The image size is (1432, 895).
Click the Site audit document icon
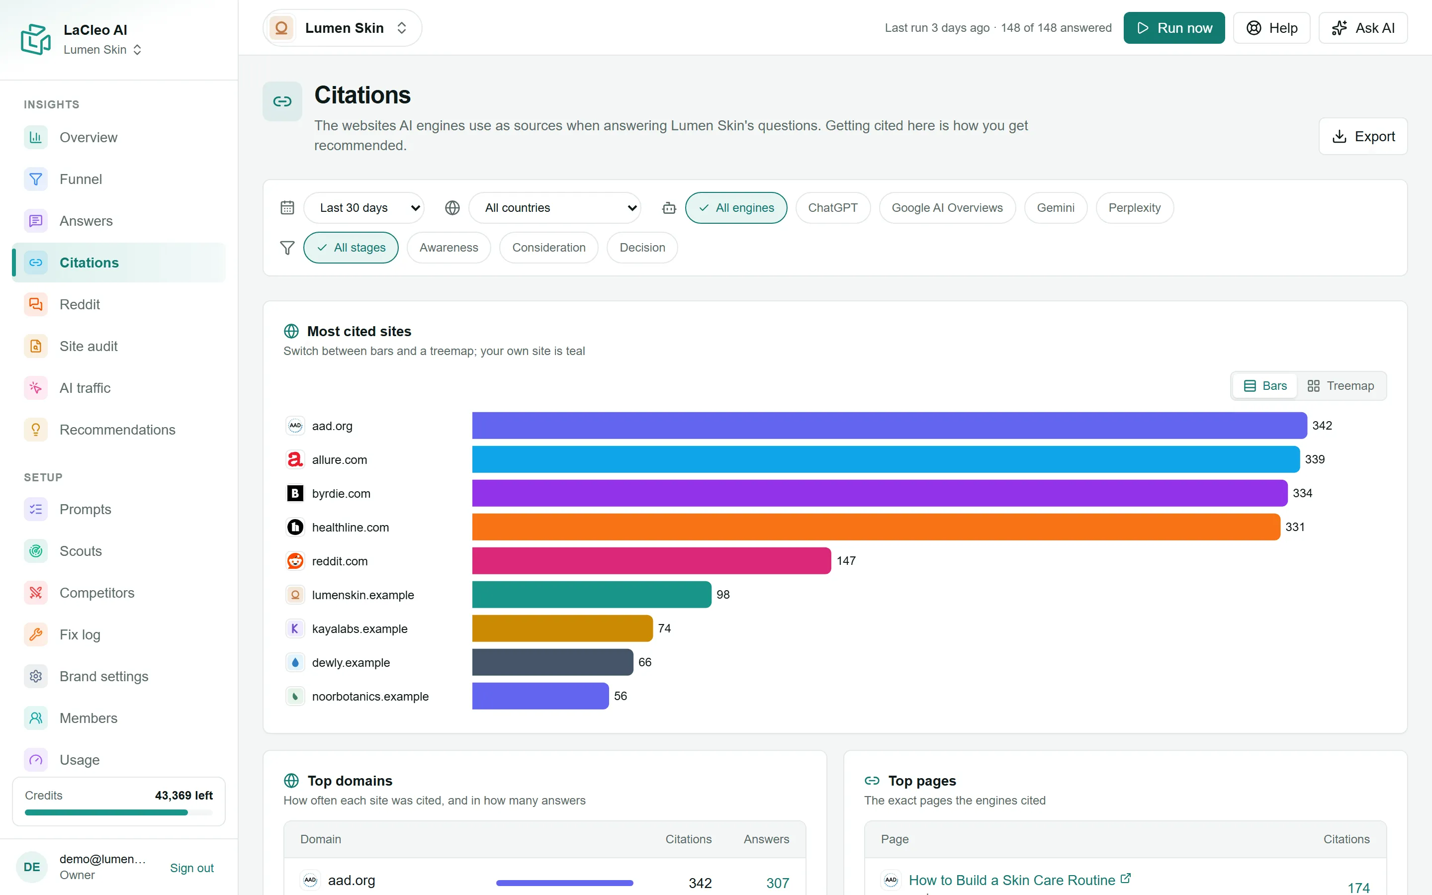coord(35,346)
